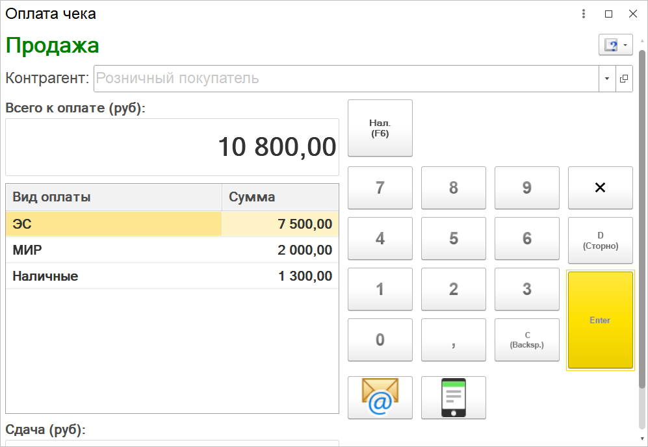Viewport: 648px width, 447px height.
Task: Open the Контрагент field's selection form icon
Action: [624, 79]
